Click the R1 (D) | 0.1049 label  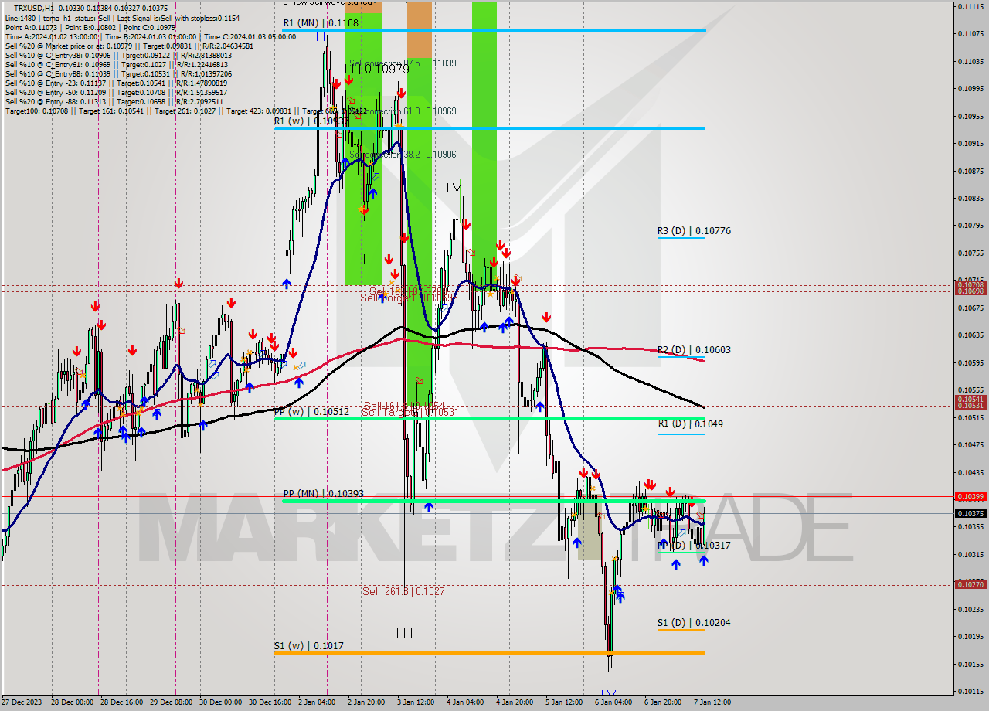[690, 424]
